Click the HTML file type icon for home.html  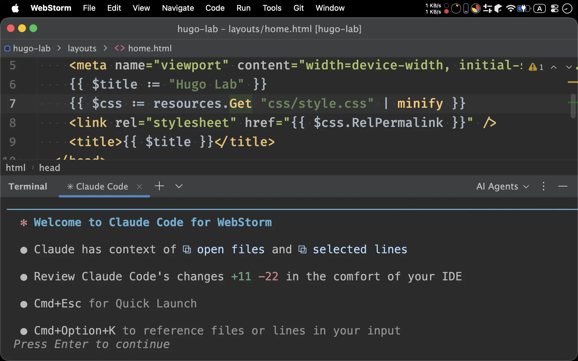point(119,48)
